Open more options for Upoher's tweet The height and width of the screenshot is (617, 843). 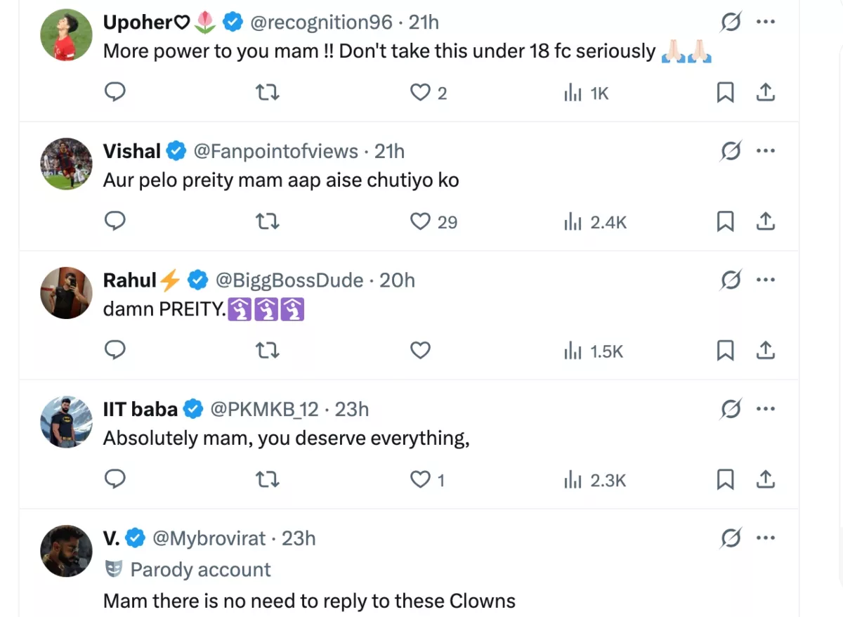[765, 22]
